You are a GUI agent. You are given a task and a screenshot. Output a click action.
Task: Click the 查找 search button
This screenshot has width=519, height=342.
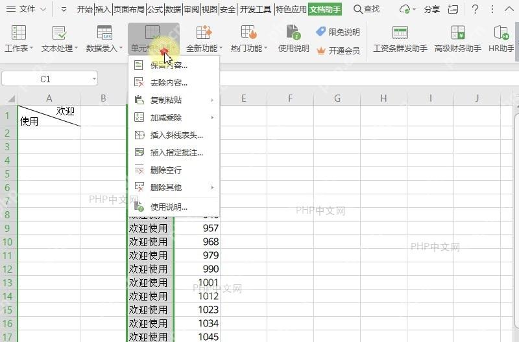[x=367, y=9]
